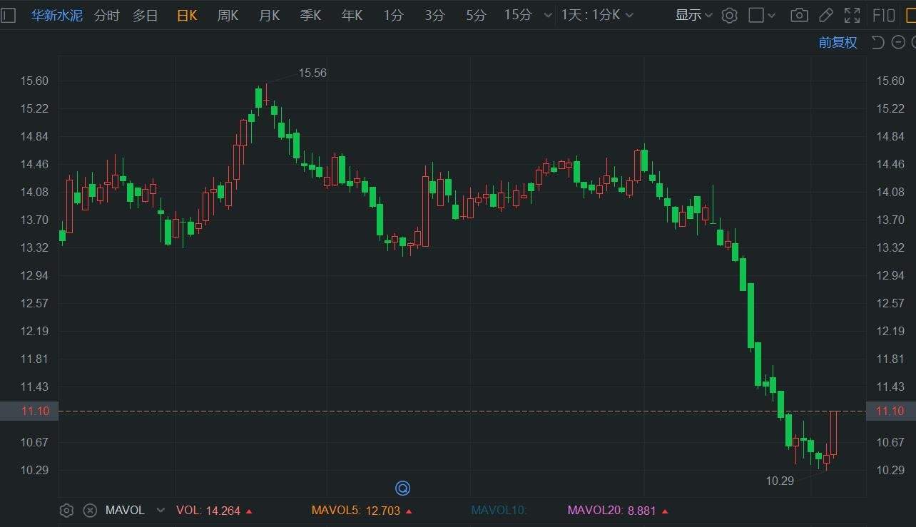Screen dimensions: 916x527
Task: Open layout options dropdown arrow
Action: tap(773, 15)
